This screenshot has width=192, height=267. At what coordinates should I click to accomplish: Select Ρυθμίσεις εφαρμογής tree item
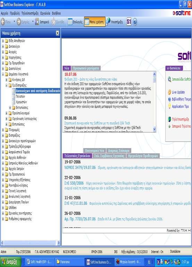[x=20, y=219]
